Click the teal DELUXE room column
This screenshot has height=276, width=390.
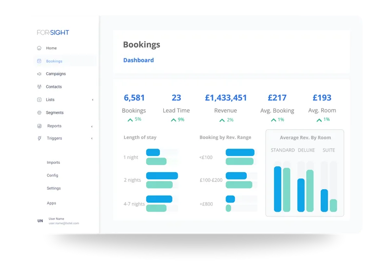click(310, 191)
